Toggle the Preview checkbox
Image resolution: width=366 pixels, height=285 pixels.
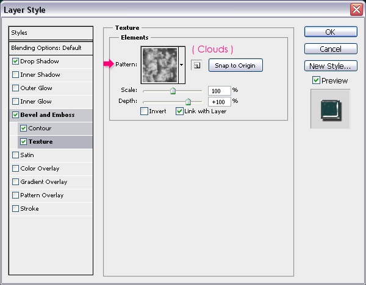tap(316, 80)
